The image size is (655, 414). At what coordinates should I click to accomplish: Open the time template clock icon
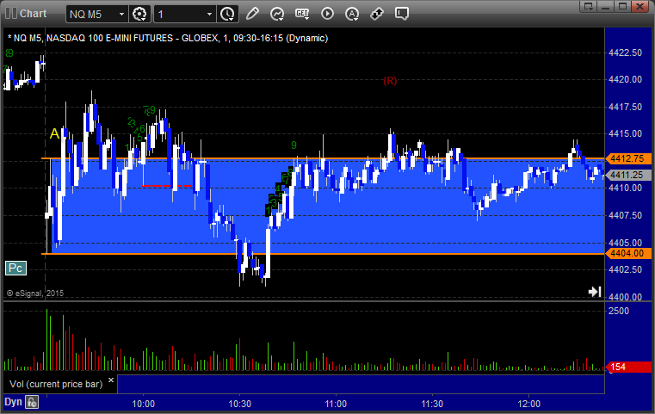228,15
